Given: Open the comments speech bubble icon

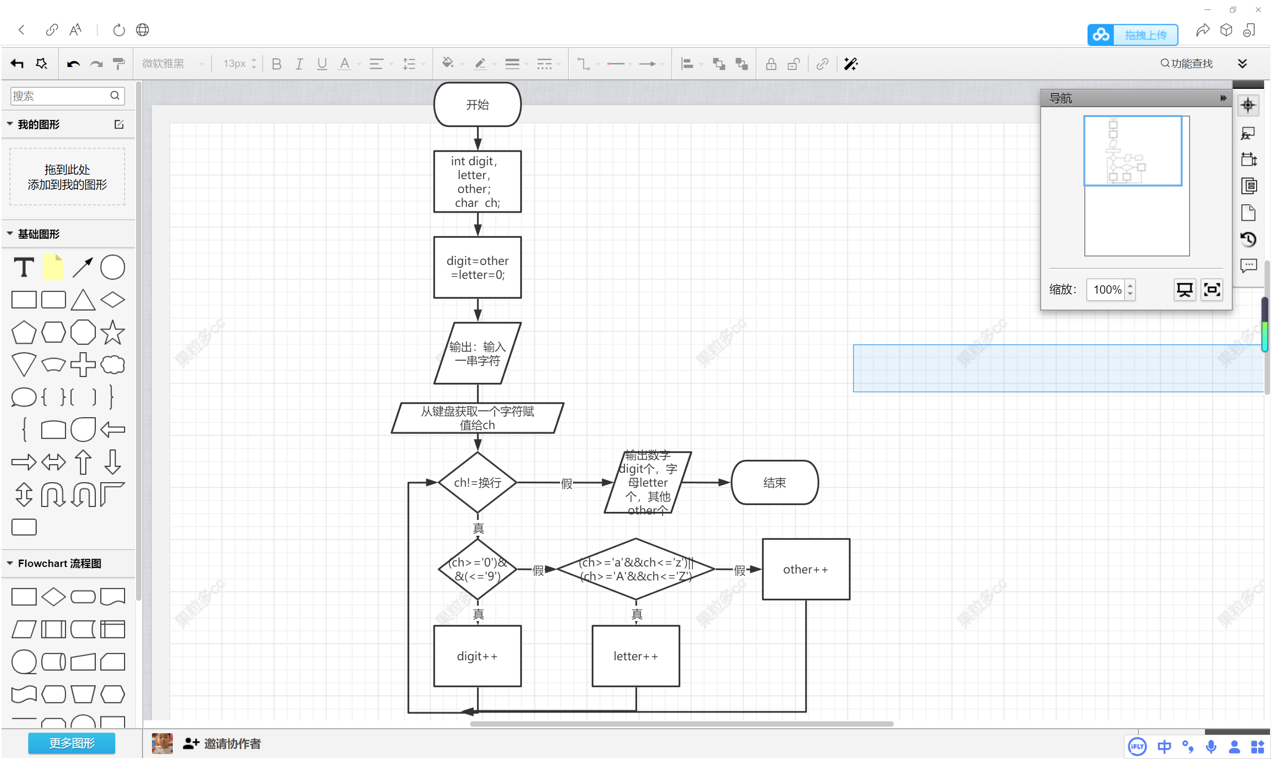Looking at the screenshot, I should tap(1248, 266).
